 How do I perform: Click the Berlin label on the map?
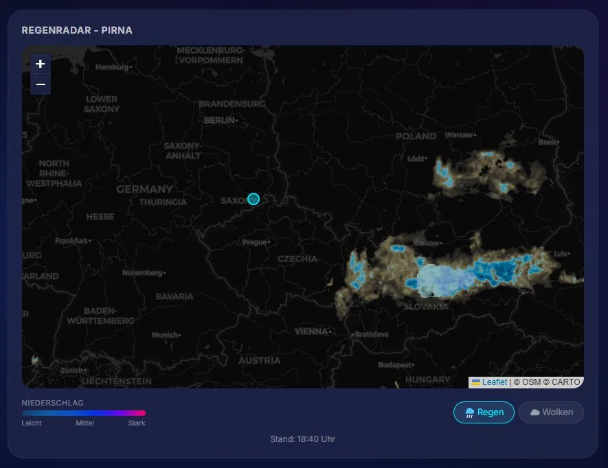point(220,121)
